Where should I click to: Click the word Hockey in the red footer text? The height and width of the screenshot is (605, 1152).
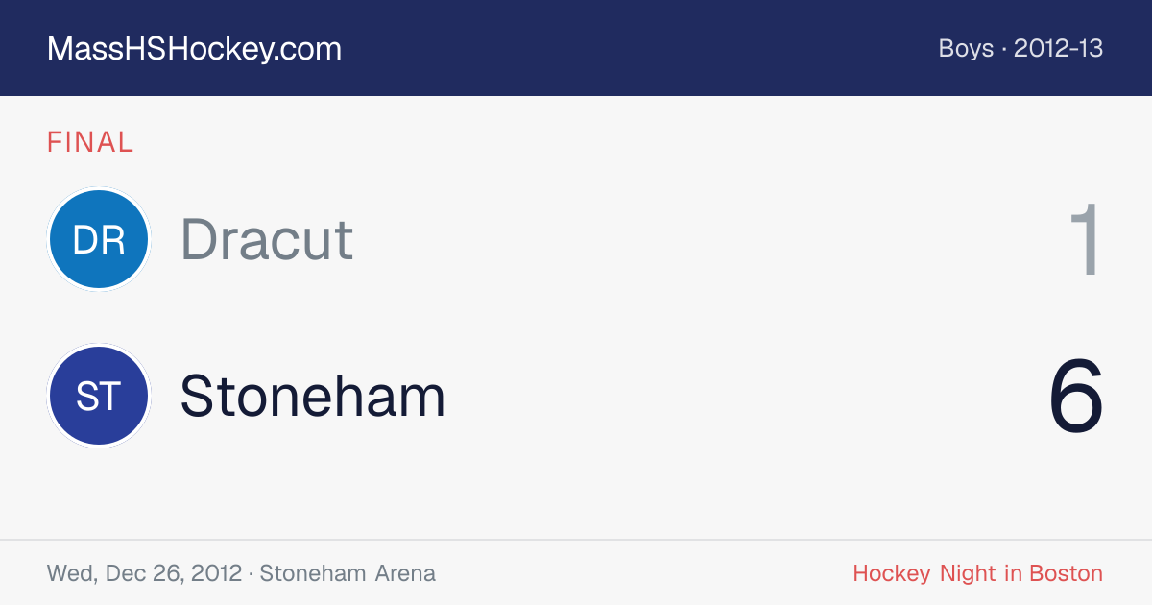point(892,573)
